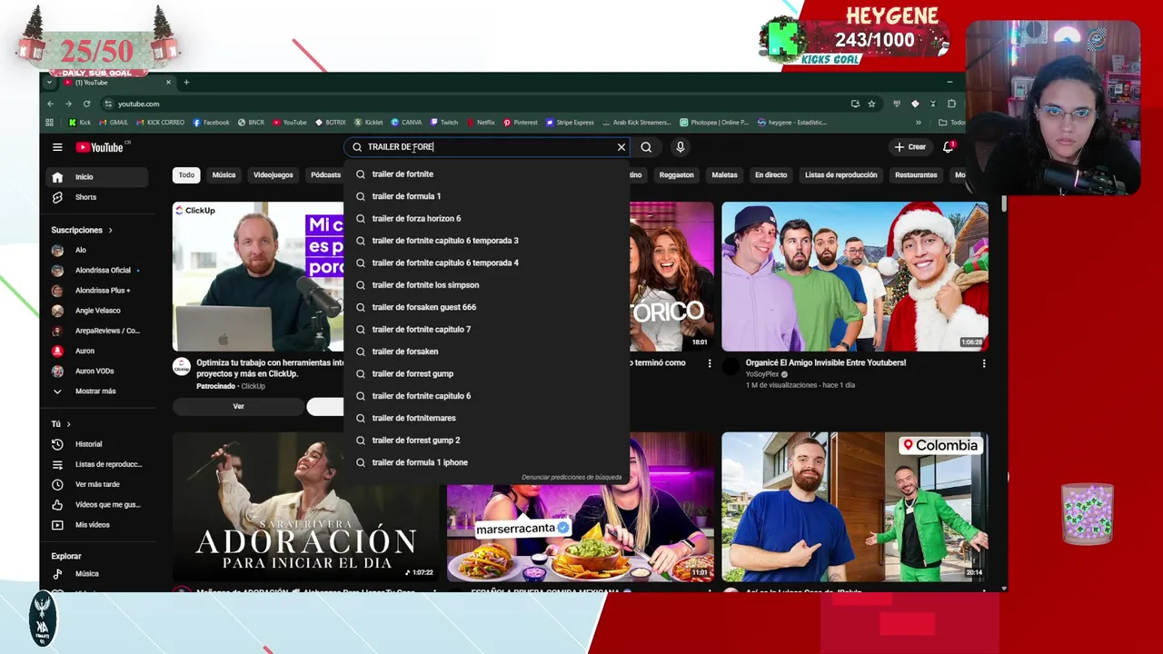Clear the search text with X
Viewport: 1163px width, 654px height.
[621, 147]
